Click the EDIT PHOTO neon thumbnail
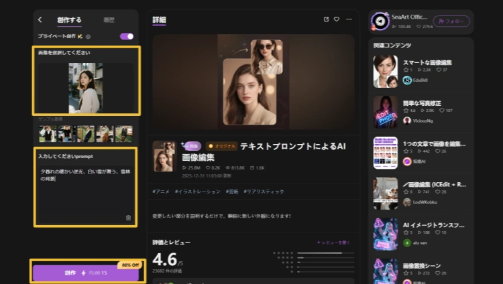The image size is (503, 284). point(385,112)
